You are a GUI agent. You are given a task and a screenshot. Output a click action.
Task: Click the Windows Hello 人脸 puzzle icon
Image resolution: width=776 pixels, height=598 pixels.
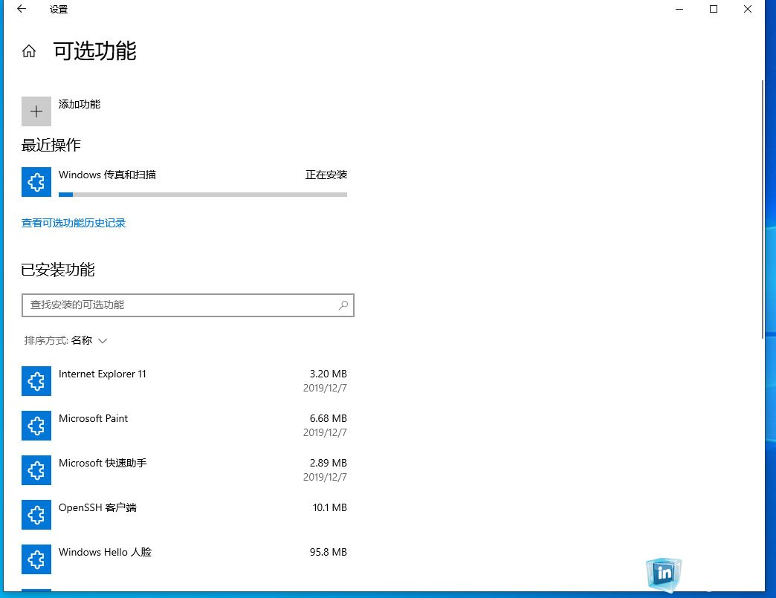click(x=36, y=559)
